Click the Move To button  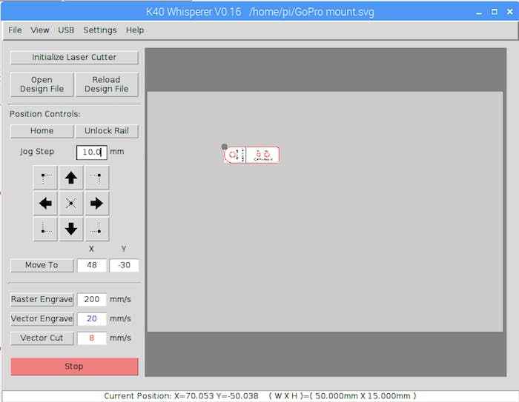42,265
